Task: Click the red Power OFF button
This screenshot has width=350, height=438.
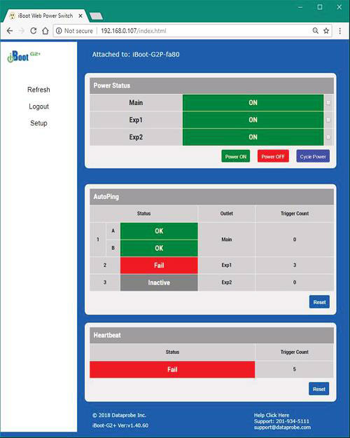Action: click(273, 156)
